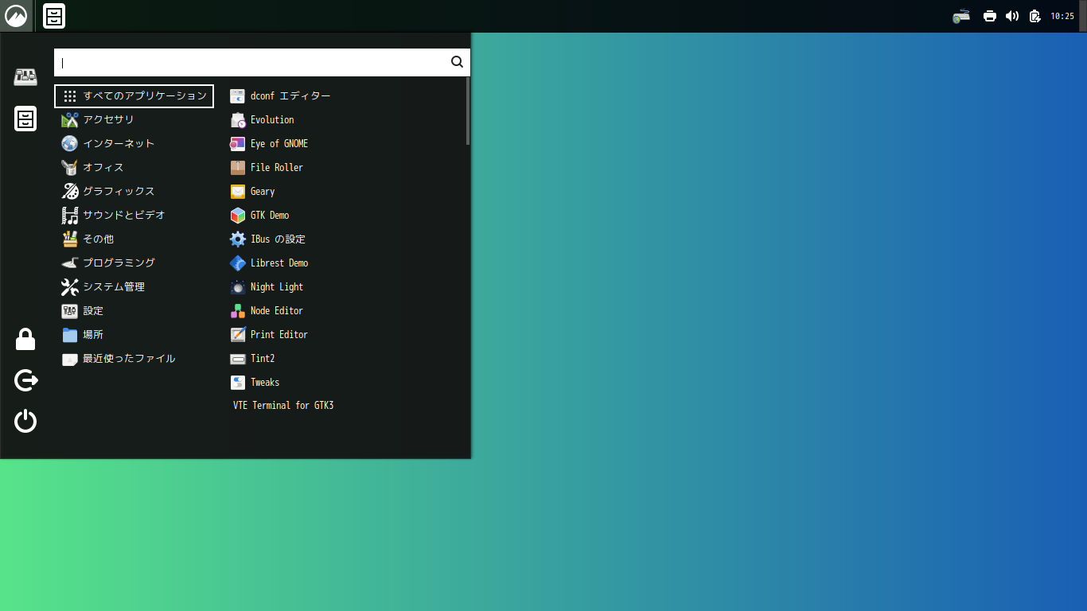Launch dconf エディター
Viewport: 1087px width, 611px height.
(x=344, y=95)
